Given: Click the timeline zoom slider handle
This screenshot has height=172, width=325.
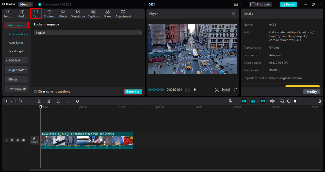Looking at the screenshot, I should coord(295,101).
